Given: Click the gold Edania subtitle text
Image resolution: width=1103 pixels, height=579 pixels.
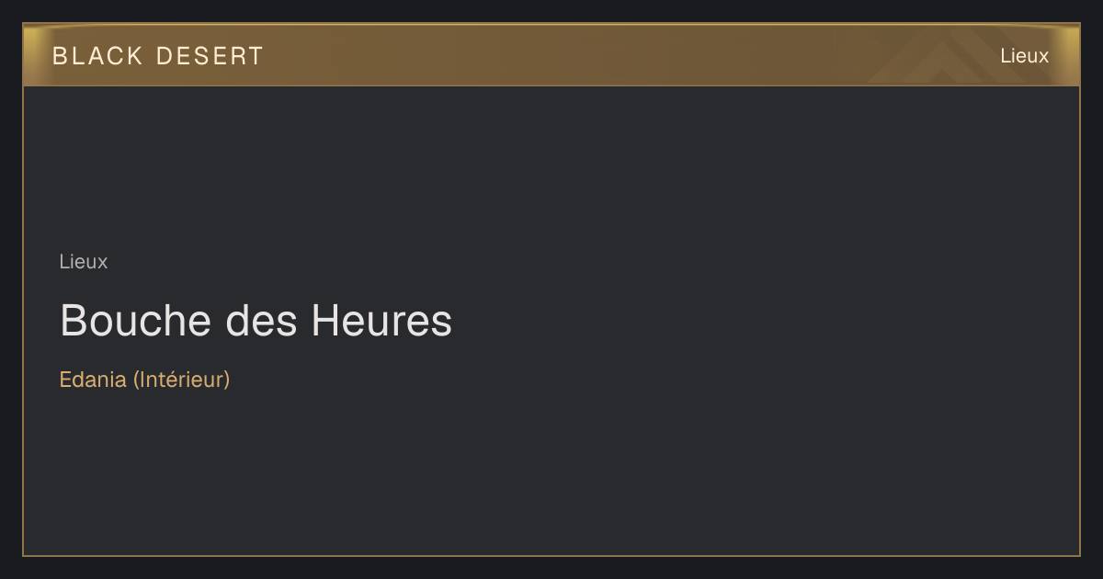Looking at the screenshot, I should [x=144, y=380].
